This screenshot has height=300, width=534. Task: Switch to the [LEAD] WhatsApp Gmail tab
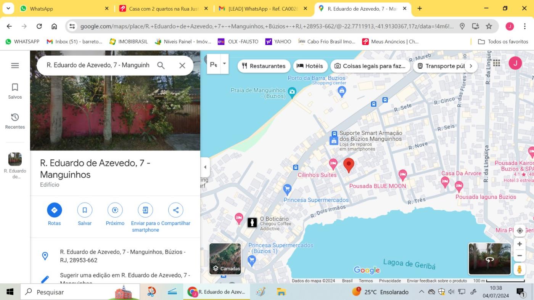(264, 8)
